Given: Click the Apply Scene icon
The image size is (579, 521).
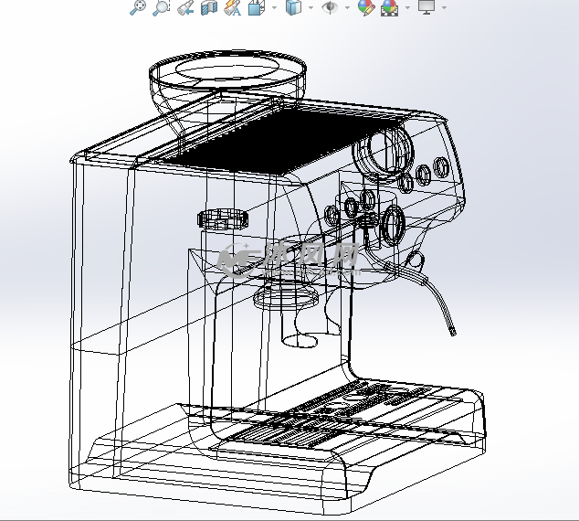Looking at the screenshot, I should [390, 7].
